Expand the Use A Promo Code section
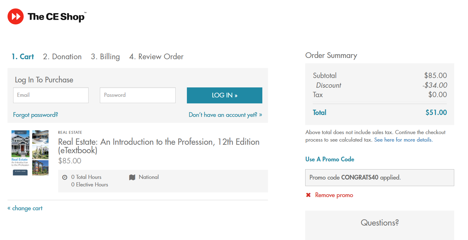 (x=330, y=159)
